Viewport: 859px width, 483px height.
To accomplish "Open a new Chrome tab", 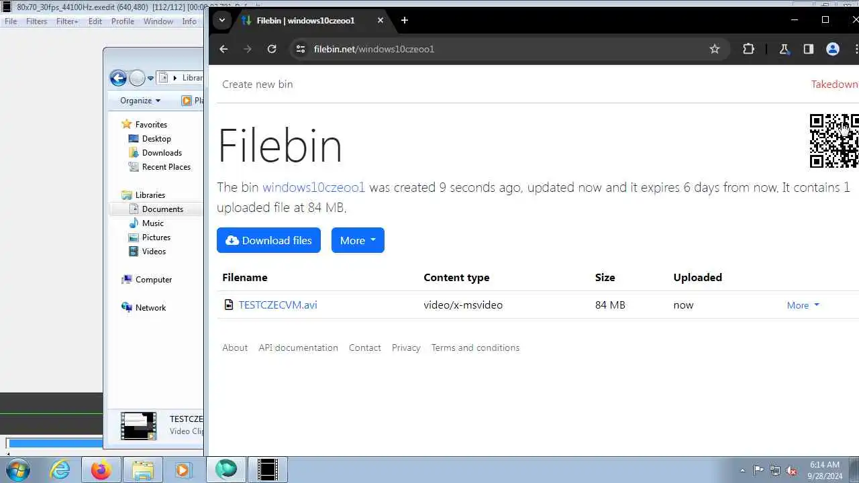I will 404,20.
